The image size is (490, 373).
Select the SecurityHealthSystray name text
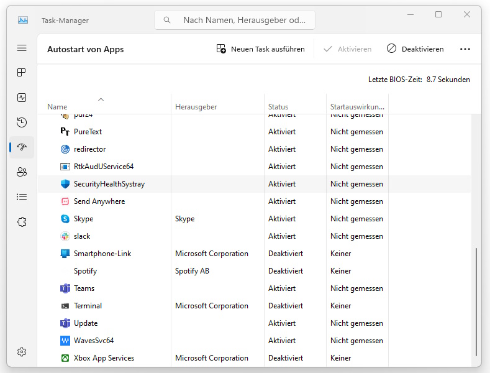tap(109, 184)
